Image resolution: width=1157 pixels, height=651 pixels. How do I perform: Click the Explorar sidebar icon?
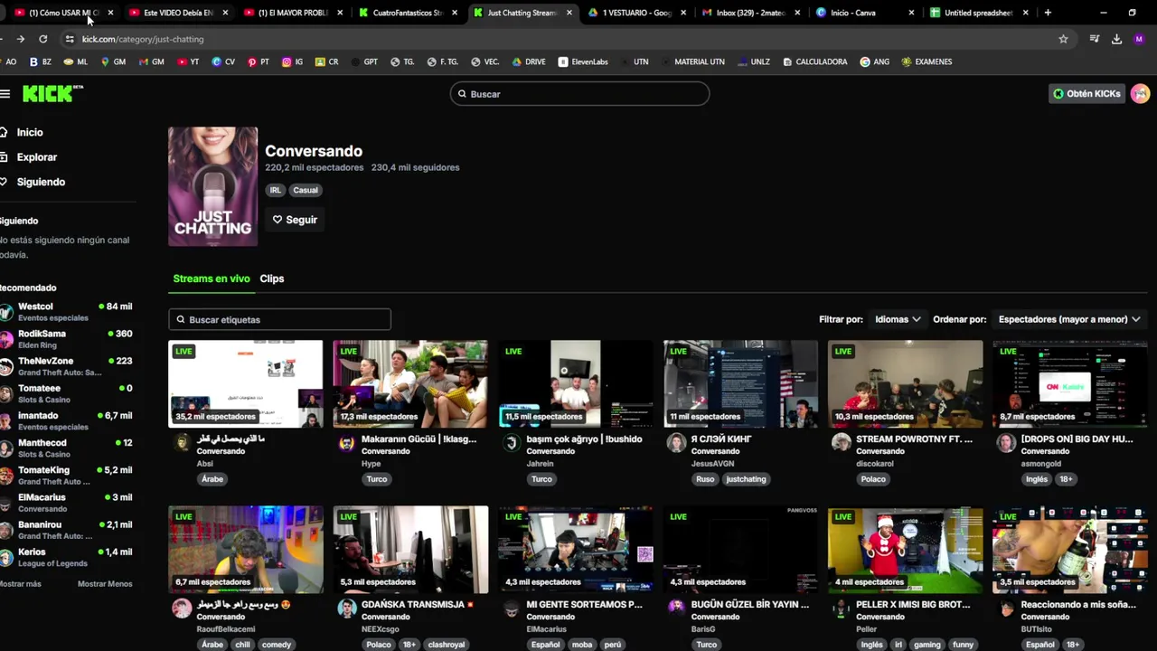(x=5, y=157)
